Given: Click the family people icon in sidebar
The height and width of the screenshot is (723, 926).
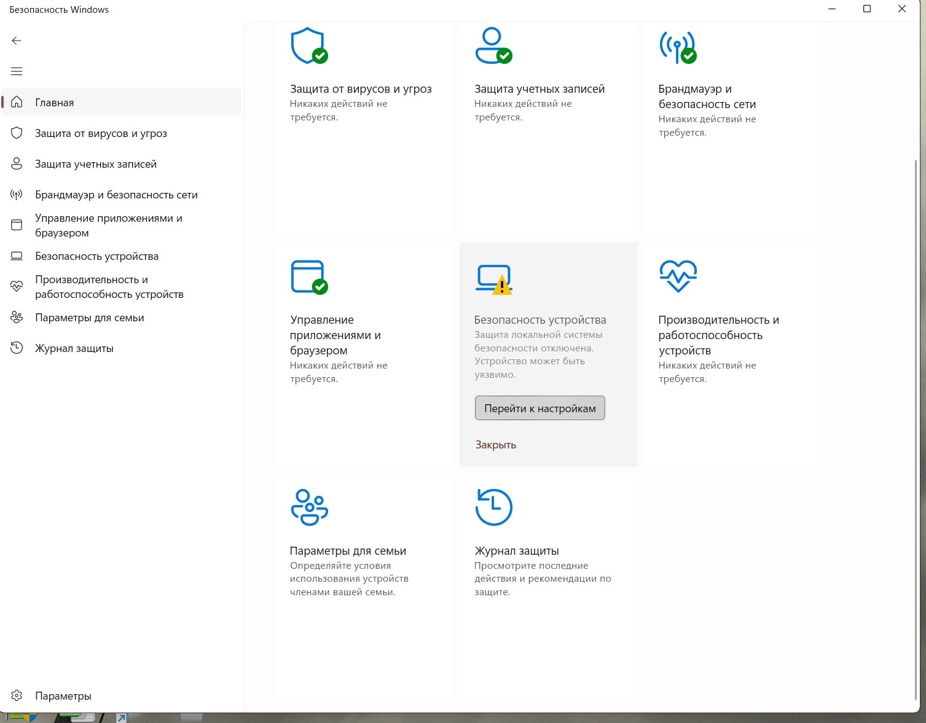Looking at the screenshot, I should 17,317.
